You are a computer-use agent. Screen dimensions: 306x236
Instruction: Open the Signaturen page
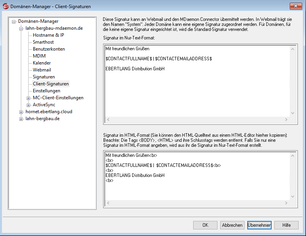(44, 77)
